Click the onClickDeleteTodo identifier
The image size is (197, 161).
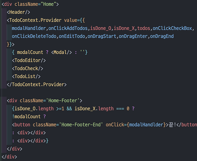(x=34, y=36)
